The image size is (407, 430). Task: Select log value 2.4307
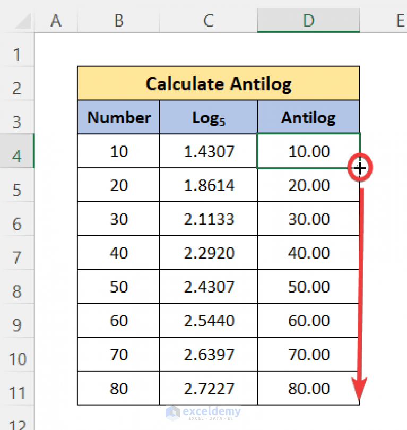(209, 287)
